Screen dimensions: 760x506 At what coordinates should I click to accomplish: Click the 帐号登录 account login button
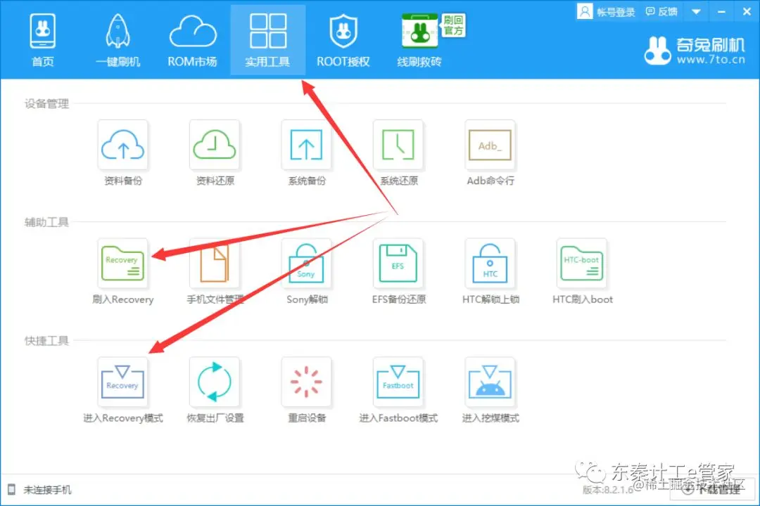click(x=606, y=12)
